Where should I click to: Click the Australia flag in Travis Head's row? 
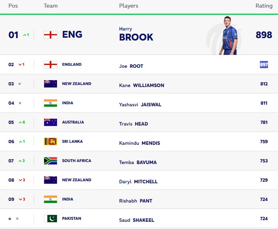pos(51,122)
